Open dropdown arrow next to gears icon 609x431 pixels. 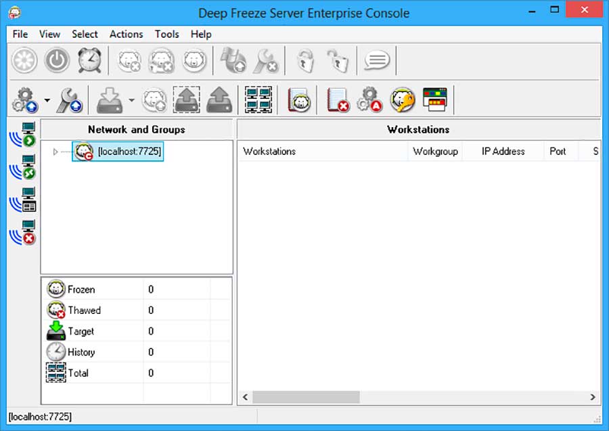tap(47, 100)
